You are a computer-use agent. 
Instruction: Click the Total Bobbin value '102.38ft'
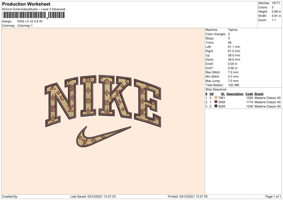pos(233,85)
